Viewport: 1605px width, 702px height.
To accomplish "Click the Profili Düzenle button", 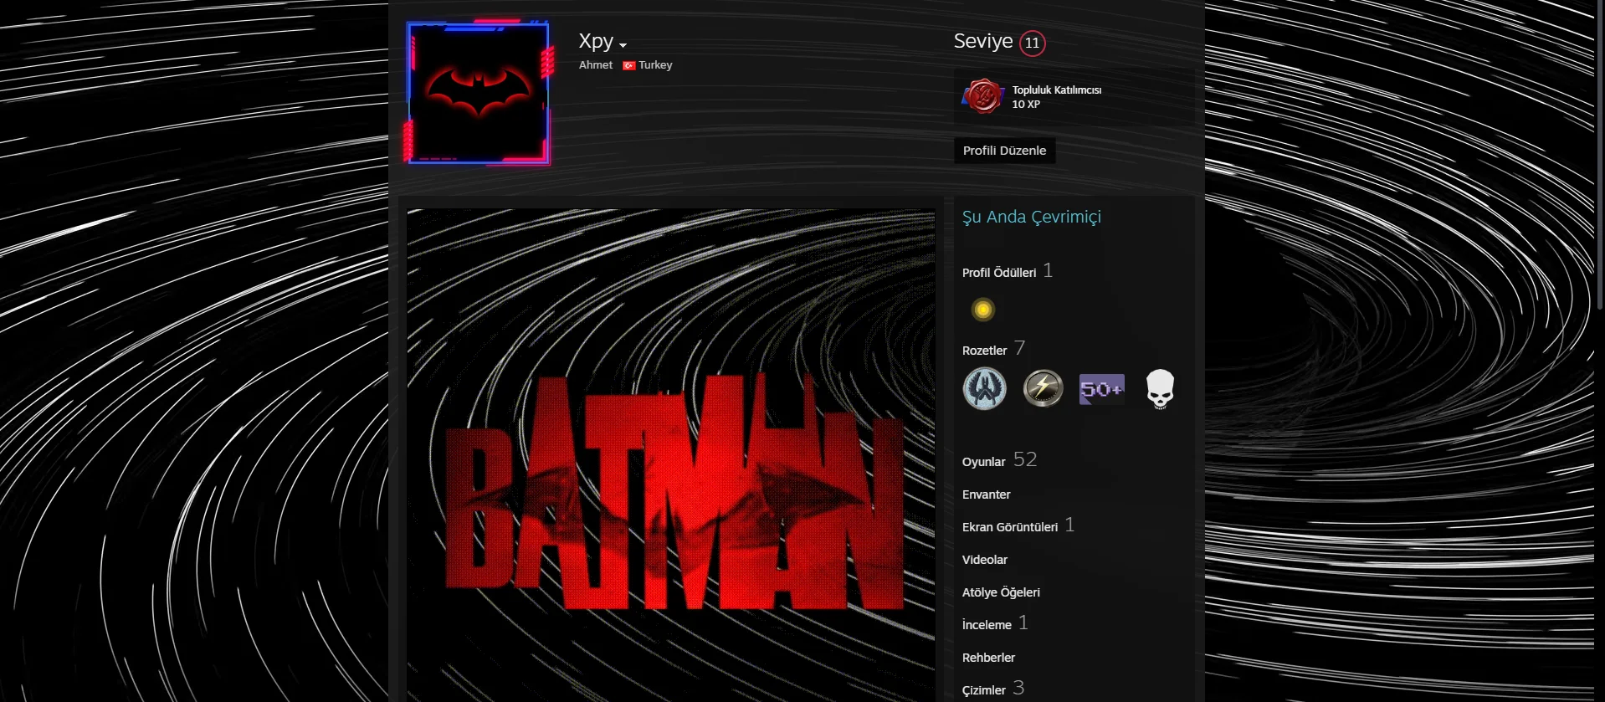I will [x=1004, y=151].
